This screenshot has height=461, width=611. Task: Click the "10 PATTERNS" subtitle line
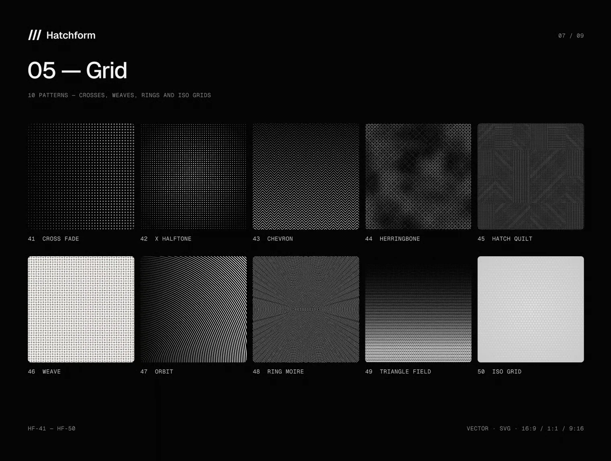(x=119, y=95)
